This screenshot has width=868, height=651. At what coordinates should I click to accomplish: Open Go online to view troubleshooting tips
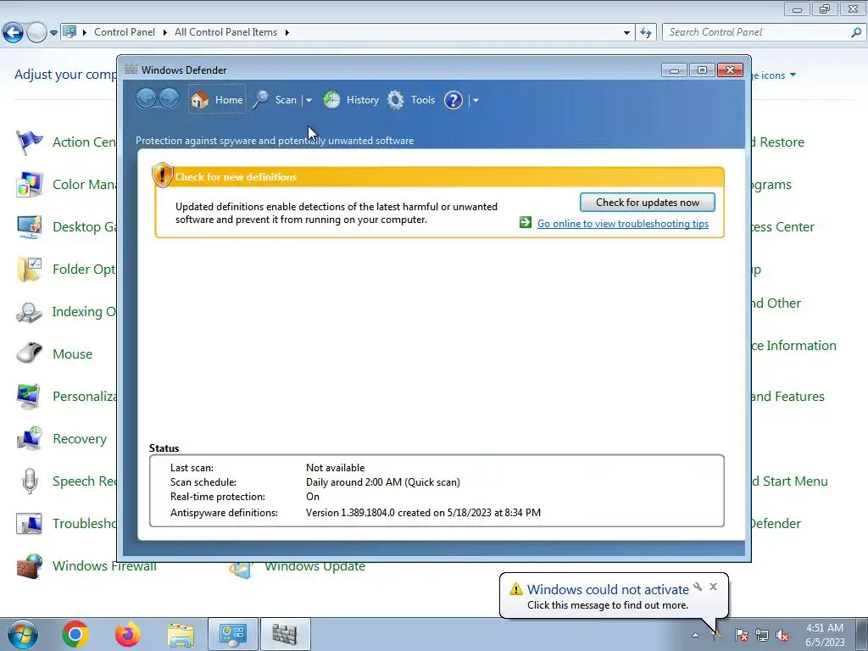623,223
